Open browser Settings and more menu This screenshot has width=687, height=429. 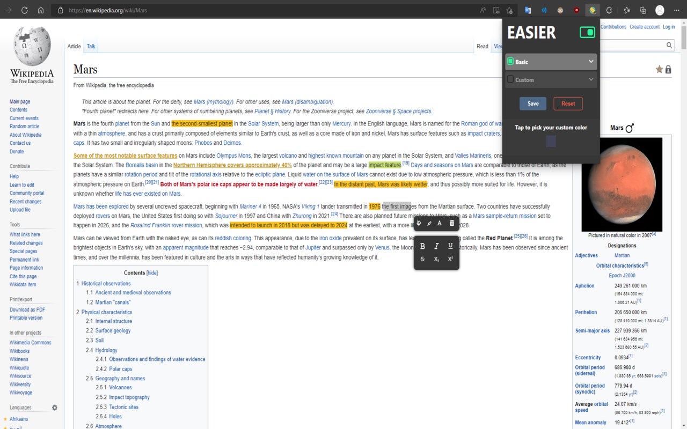[x=676, y=10]
